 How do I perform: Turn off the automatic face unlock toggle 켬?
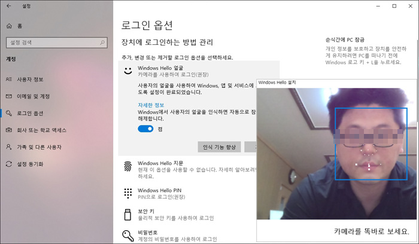[145, 129]
